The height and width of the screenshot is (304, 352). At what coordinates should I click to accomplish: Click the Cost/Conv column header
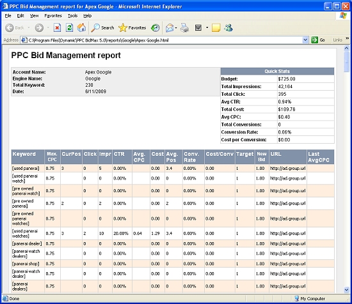220,157
